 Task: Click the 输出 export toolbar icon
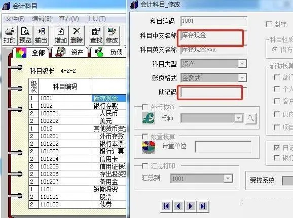[x=41, y=35]
